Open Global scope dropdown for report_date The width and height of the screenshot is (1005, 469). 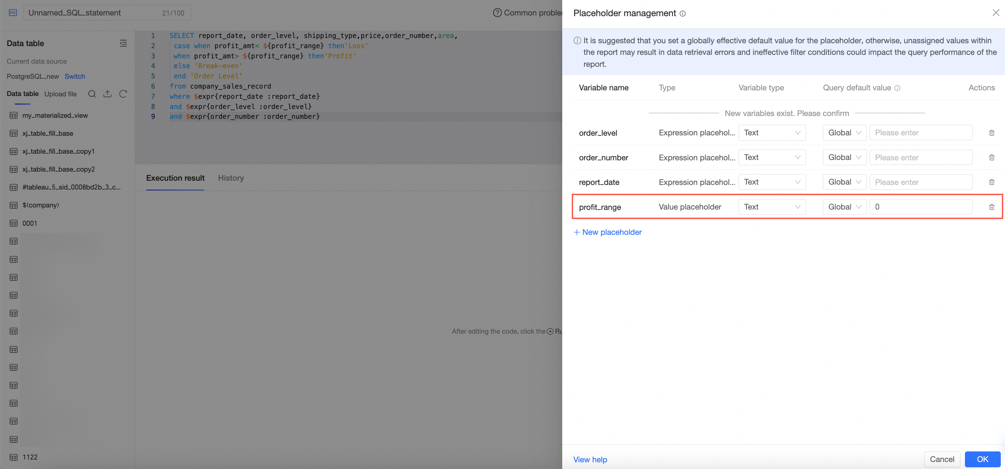[x=844, y=182]
